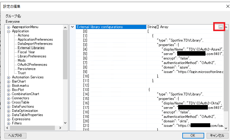Select the CrossTable label
Screen dimensions: 230x140
(20, 102)
